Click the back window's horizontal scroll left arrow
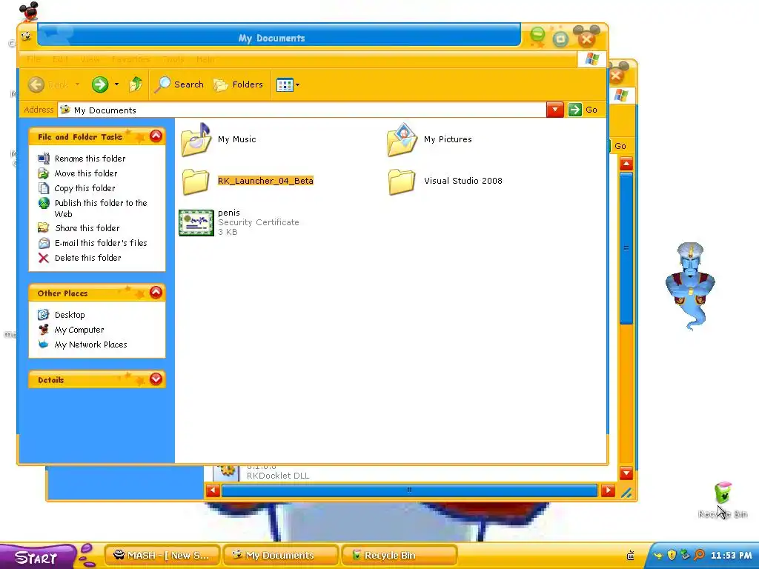 coord(213,490)
